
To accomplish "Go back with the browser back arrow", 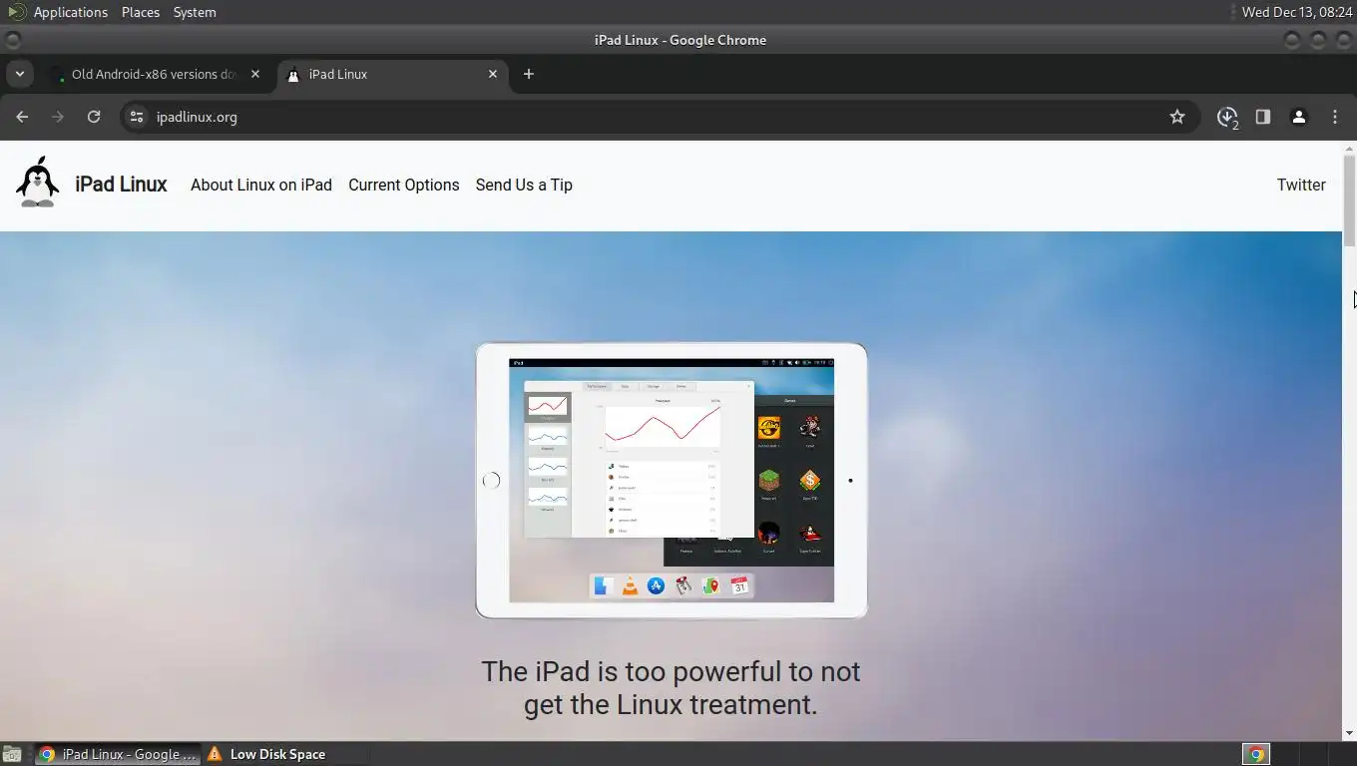I will (22, 117).
